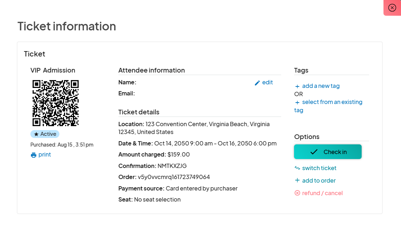Select the Active status badge
Viewport: 401px width, 228px height.
[x=45, y=134]
